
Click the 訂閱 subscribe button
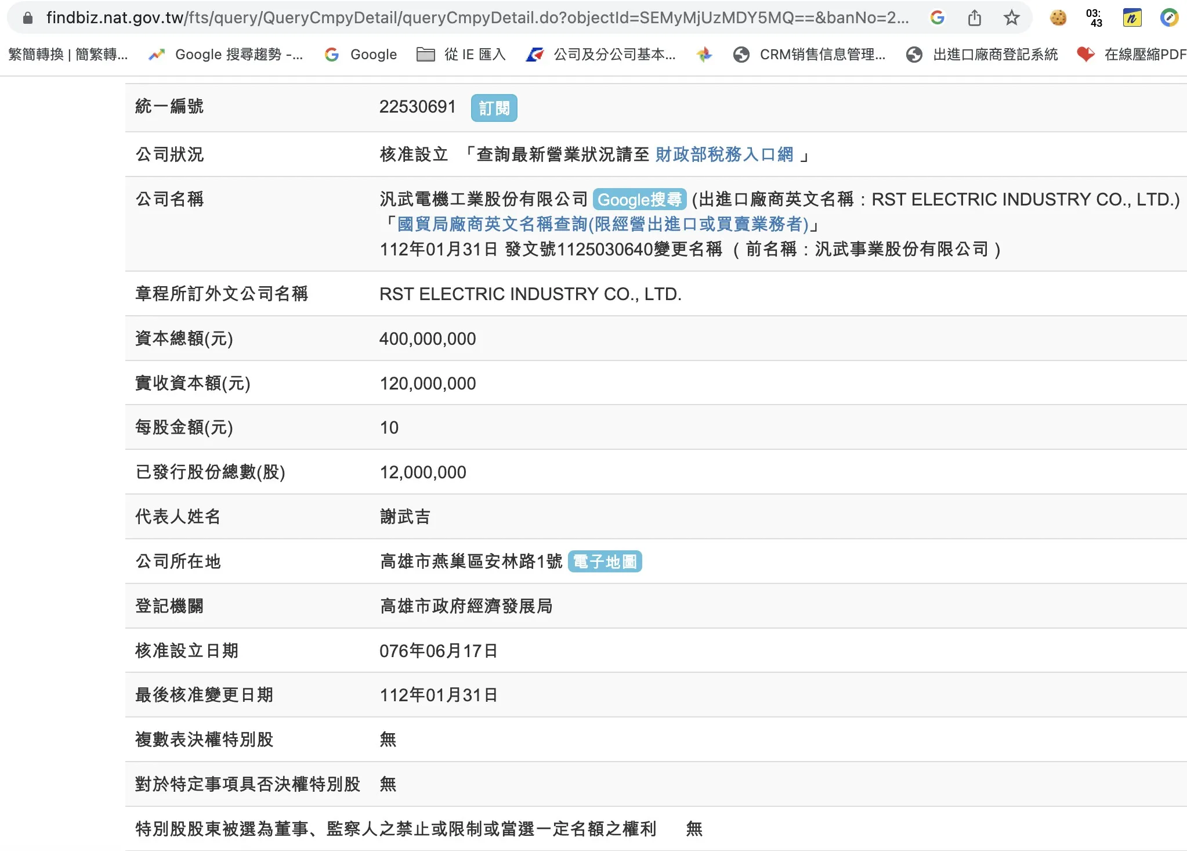coord(494,109)
